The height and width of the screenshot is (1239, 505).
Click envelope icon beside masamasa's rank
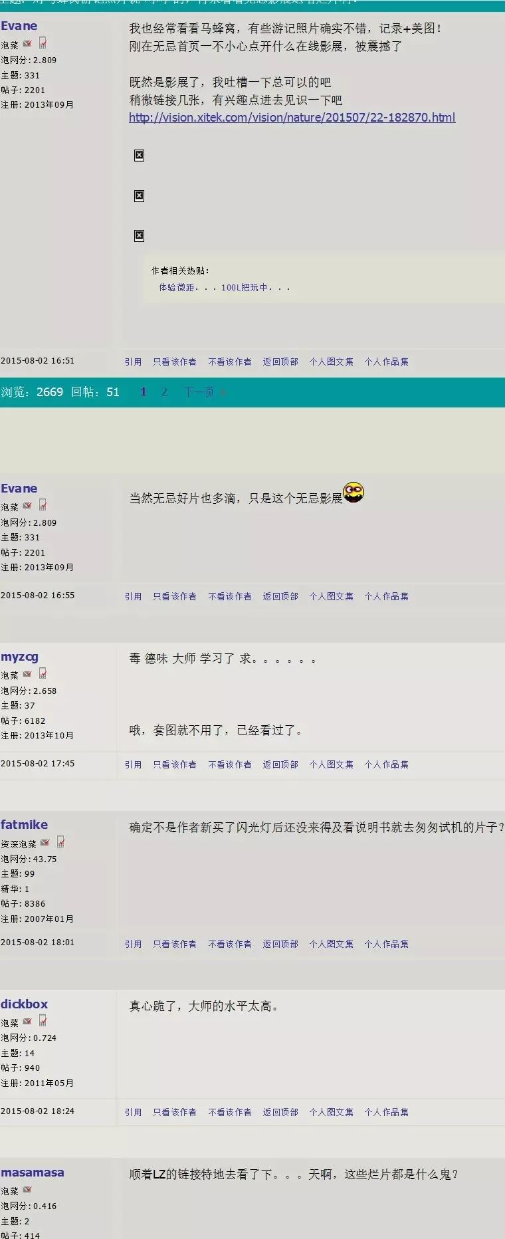pyautogui.click(x=27, y=1190)
